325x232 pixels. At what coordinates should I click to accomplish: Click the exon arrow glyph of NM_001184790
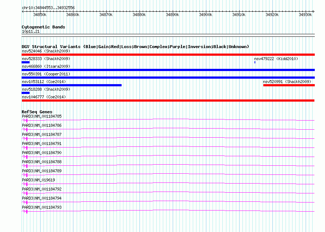tap(25, 157)
